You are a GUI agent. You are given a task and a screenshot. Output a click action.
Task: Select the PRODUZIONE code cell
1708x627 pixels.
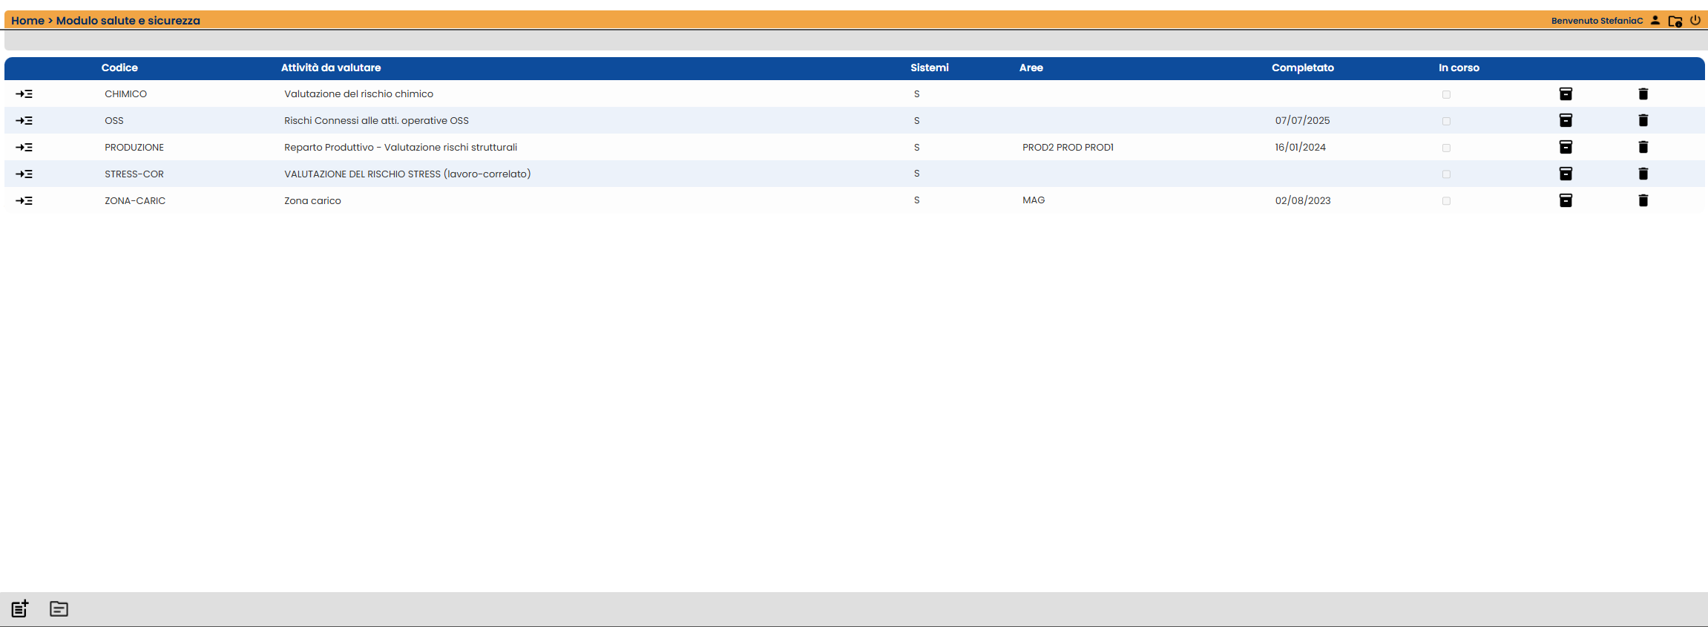[134, 148]
